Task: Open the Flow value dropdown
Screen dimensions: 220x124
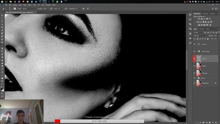Action: pyautogui.click(x=63, y=9)
